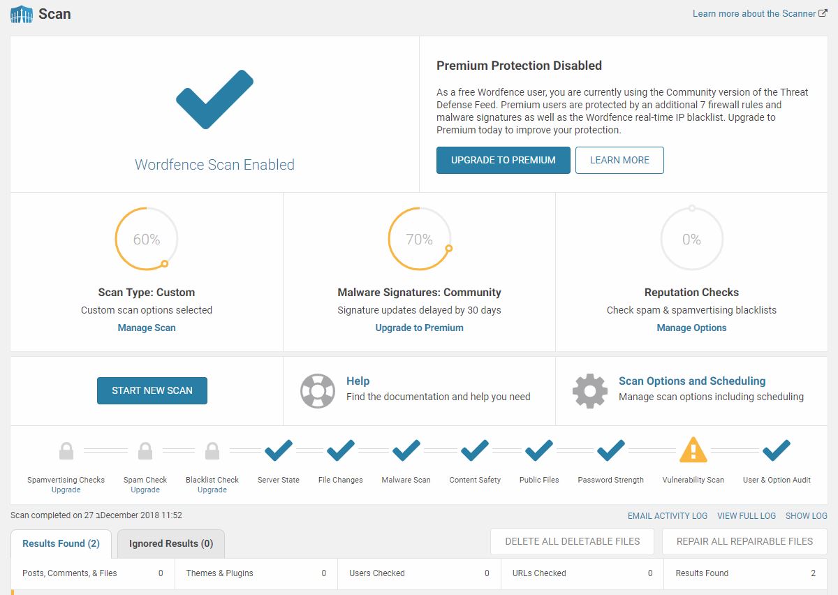Open the Learn more about the Scanner link
Image resolution: width=838 pixels, height=595 pixels.
click(760, 13)
